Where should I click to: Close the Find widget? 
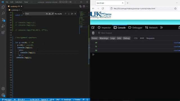(x=75, y=14)
